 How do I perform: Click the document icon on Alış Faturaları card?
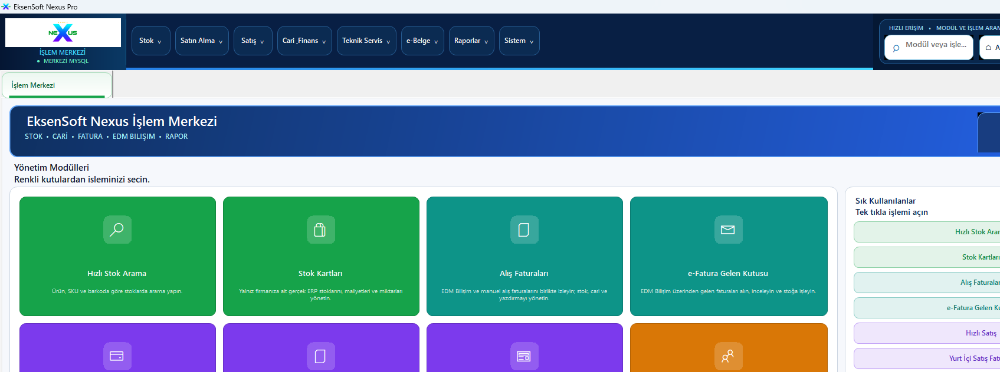pyautogui.click(x=524, y=230)
